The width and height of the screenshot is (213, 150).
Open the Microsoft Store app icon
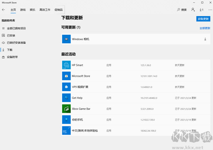tap(66, 76)
